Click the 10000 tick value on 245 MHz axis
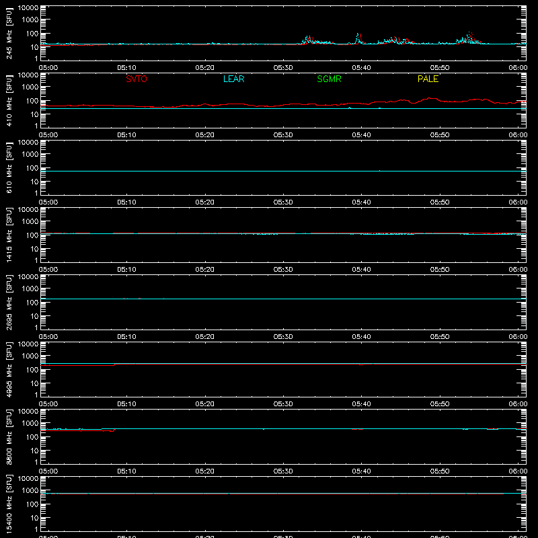This screenshot has height=538, width=538. [28, 8]
